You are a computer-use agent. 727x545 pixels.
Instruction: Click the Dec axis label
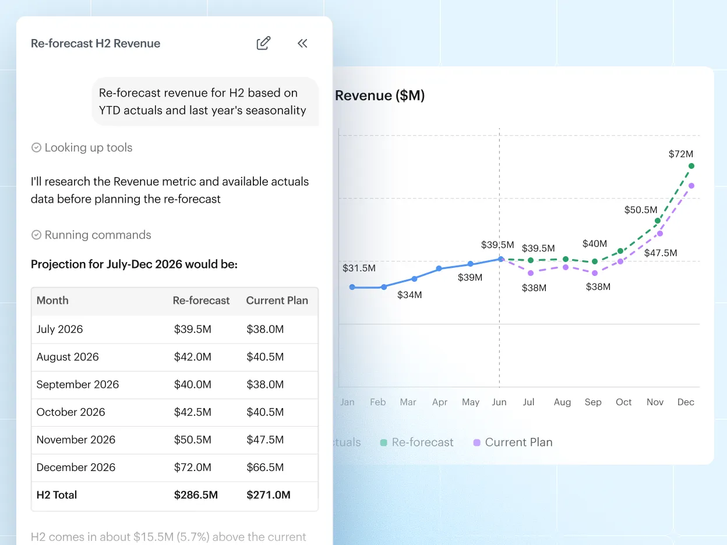(686, 402)
